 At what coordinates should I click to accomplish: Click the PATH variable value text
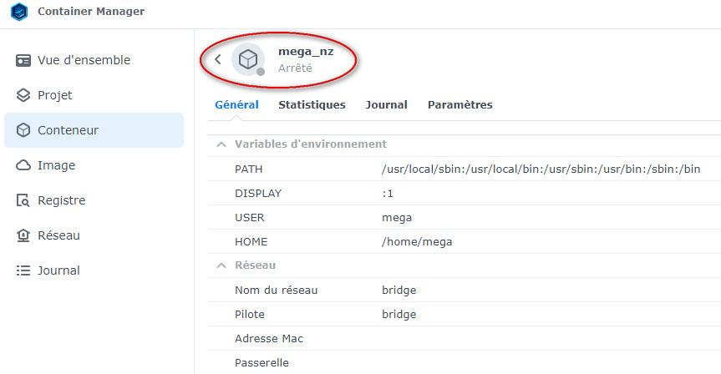541,169
